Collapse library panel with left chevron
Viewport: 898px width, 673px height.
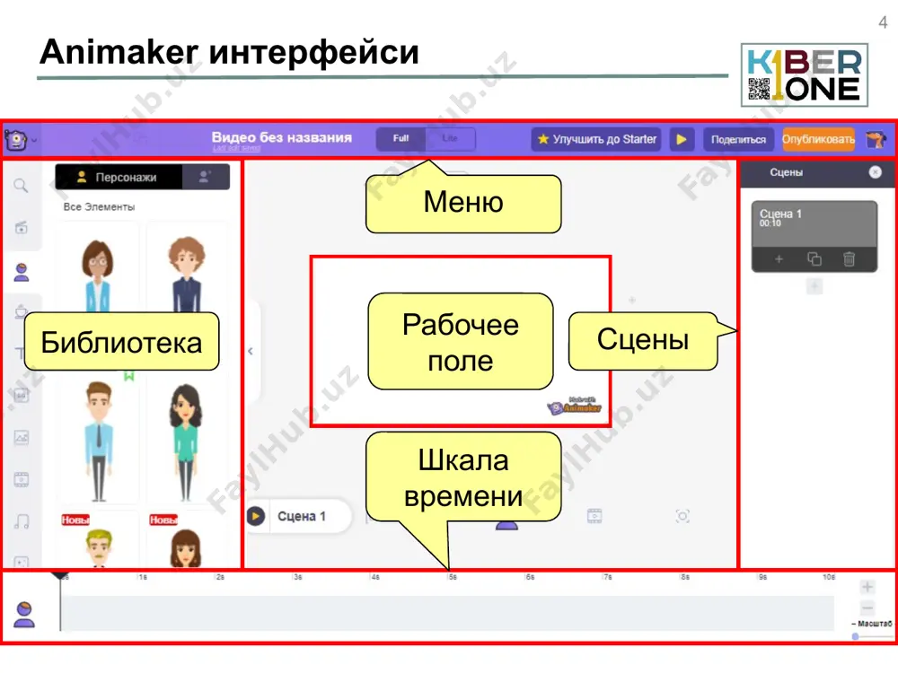coord(251,352)
